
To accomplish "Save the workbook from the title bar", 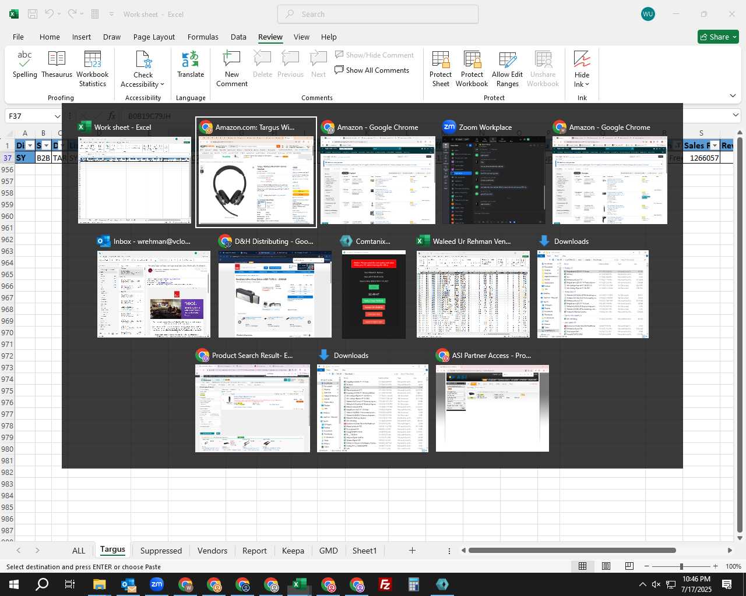I will [33, 14].
